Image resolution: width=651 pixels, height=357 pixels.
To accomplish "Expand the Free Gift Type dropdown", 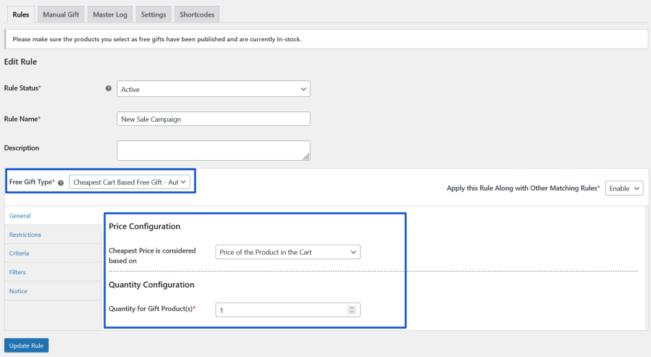I will [x=130, y=182].
